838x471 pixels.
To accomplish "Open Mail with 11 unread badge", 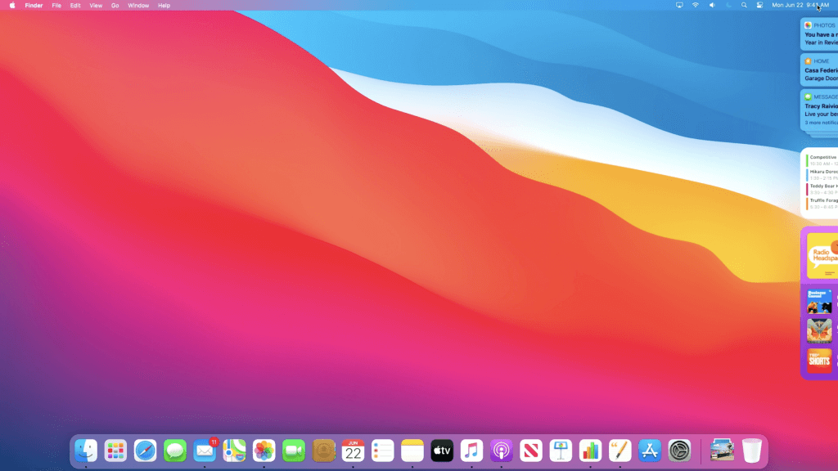I will 205,451.
